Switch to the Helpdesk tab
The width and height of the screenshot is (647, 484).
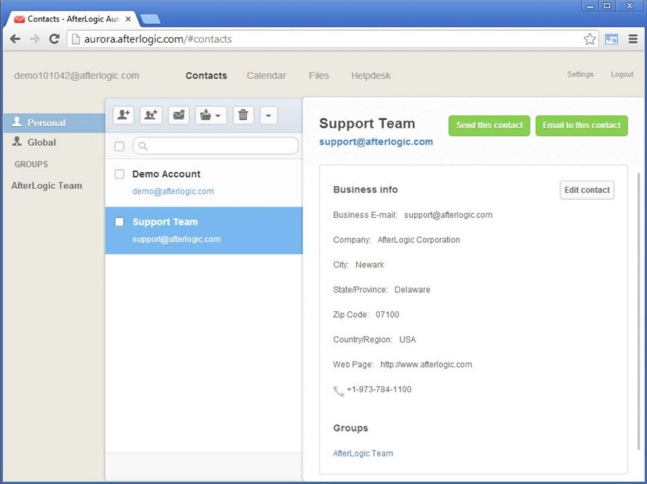coord(371,76)
